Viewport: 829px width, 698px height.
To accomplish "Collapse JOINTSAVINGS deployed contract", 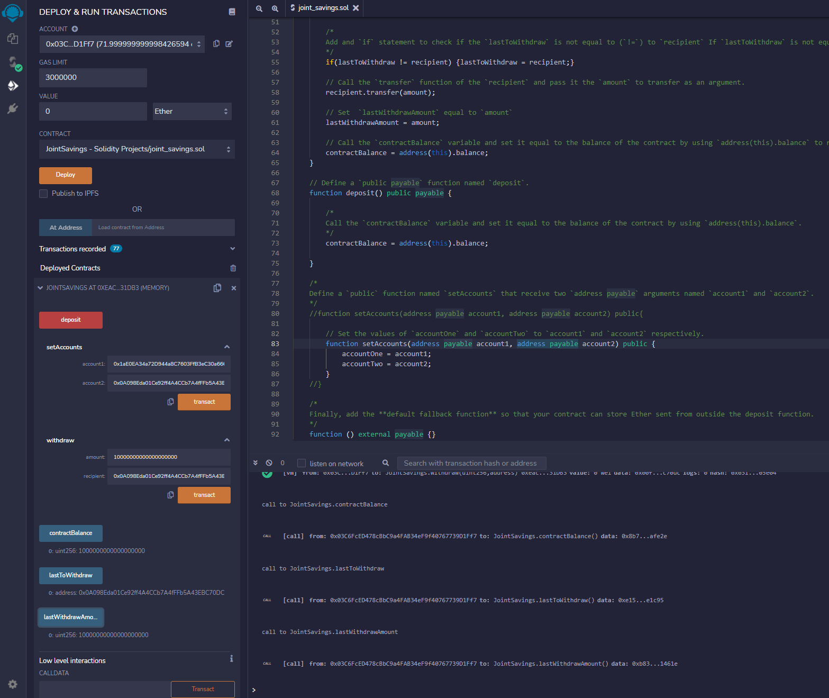I will tap(40, 288).
